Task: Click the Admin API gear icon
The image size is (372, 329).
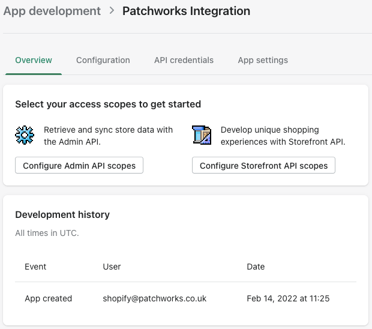Action: click(25, 136)
